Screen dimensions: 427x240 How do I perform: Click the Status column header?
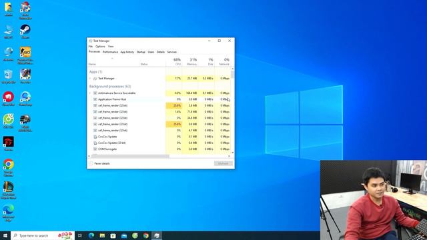pyautogui.click(x=152, y=61)
